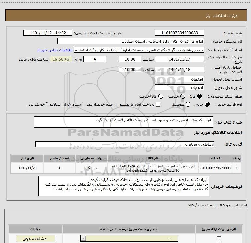The width and height of the screenshot is (251, 243).
Task: Select the خدمت radio button
Action: click(183, 96)
